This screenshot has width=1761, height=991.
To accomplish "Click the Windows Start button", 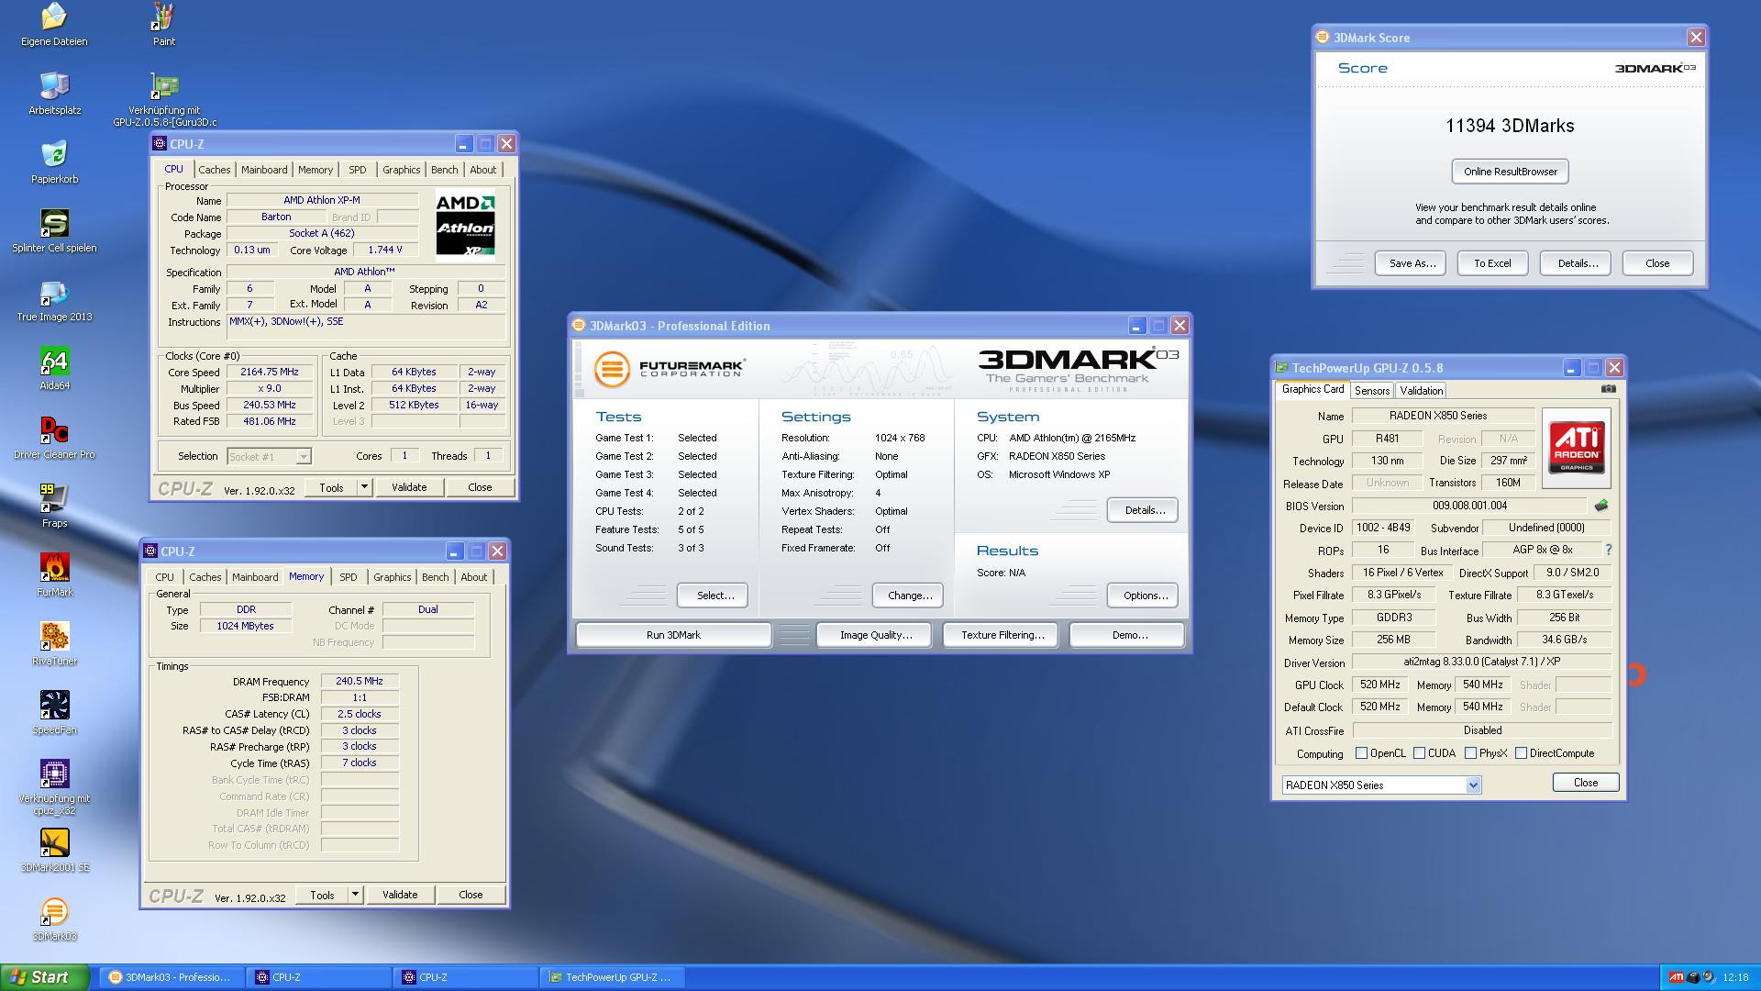I will 44,977.
